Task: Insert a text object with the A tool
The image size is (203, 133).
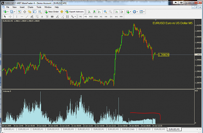Action: (x=42, y=16)
